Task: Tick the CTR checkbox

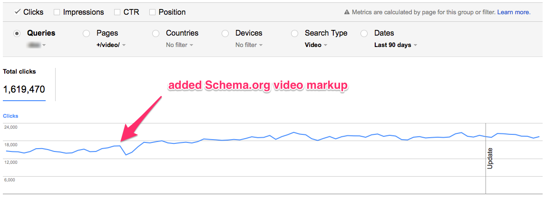Action: (x=117, y=12)
